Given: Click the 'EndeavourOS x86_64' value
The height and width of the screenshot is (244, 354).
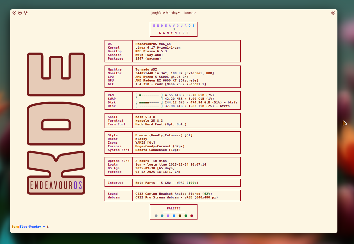Looking at the screenshot, I should (153, 44).
